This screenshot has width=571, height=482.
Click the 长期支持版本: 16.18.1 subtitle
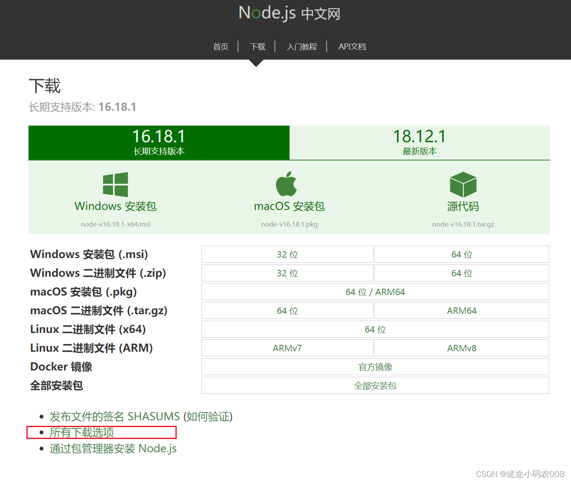[83, 107]
